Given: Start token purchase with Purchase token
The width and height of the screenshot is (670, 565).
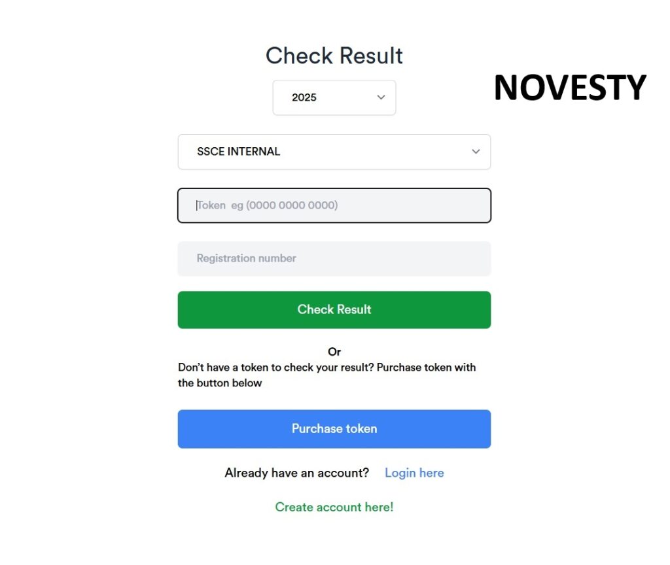Looking at the screenshot, I should point(334,428).
